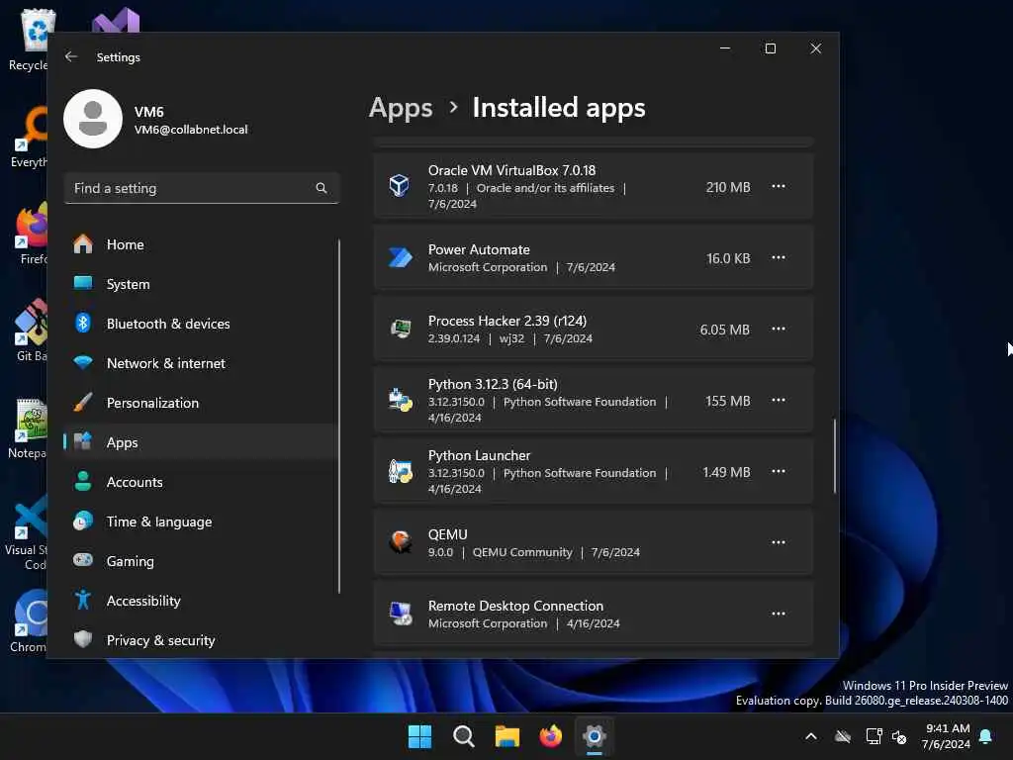Open more options for Python Launcher

(779, 471)
